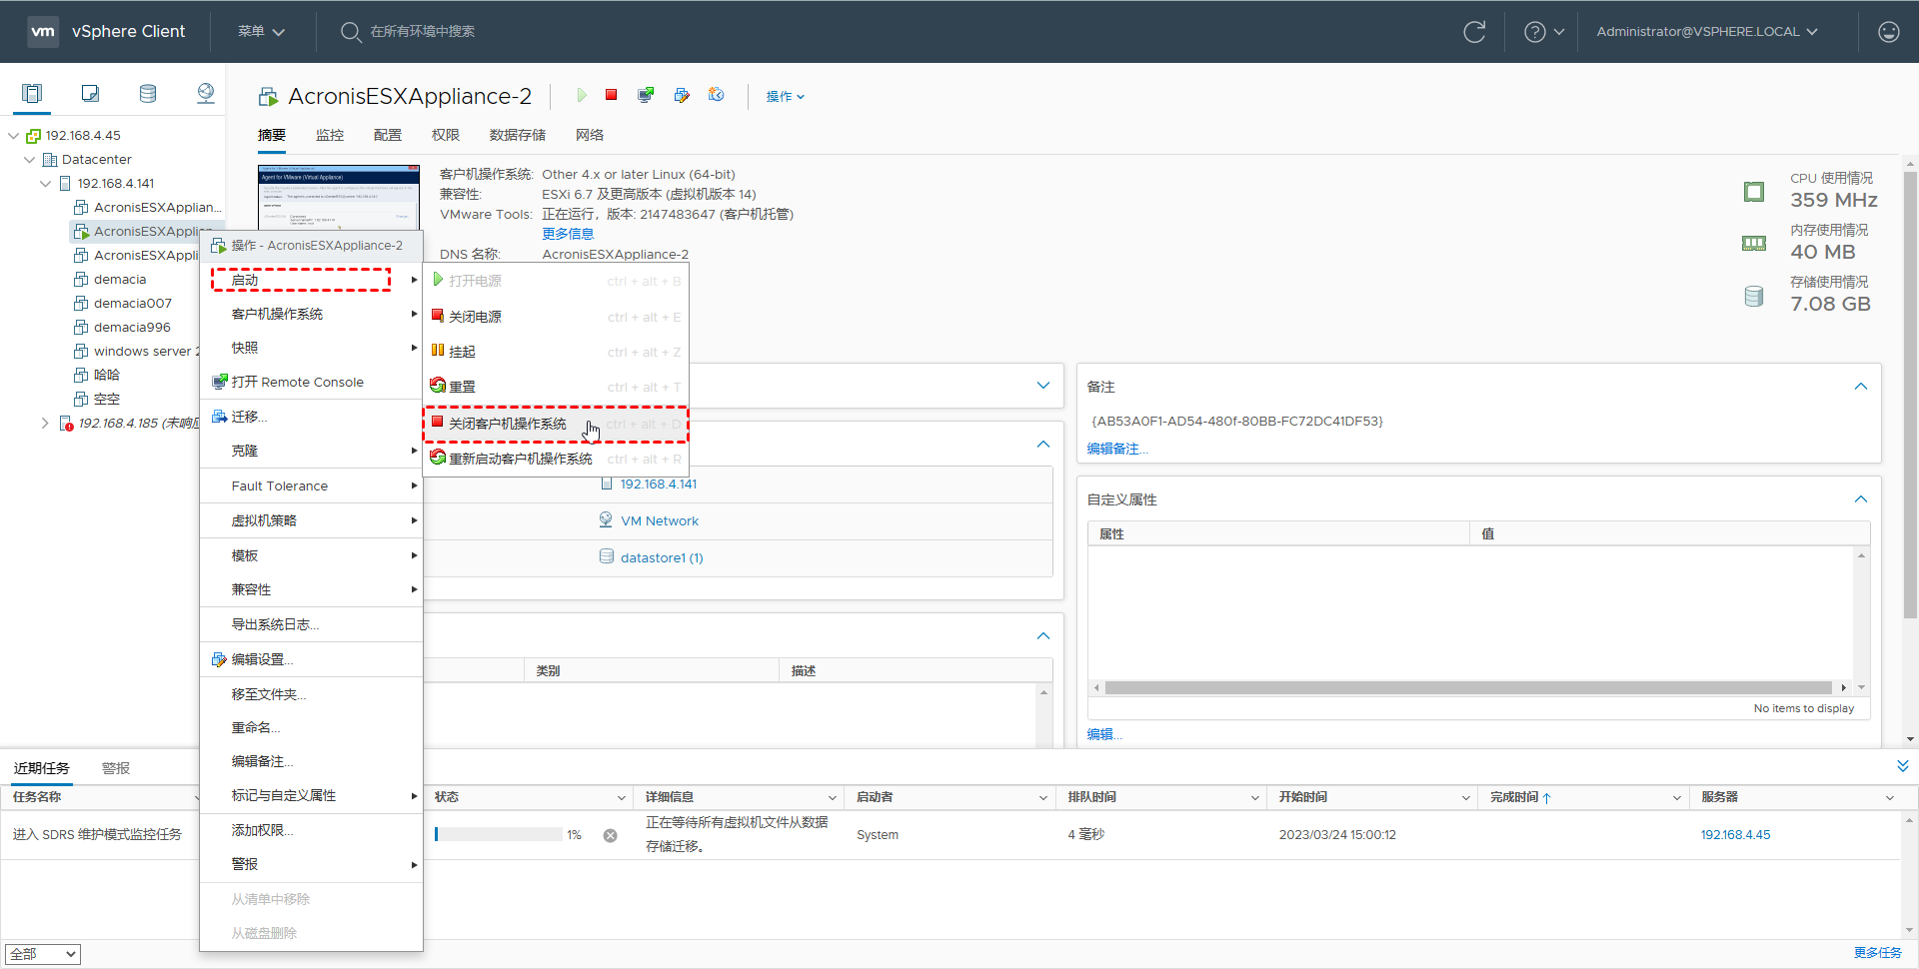
Task: Open the 全部 filter combo box
Action: tap(42, 954)
